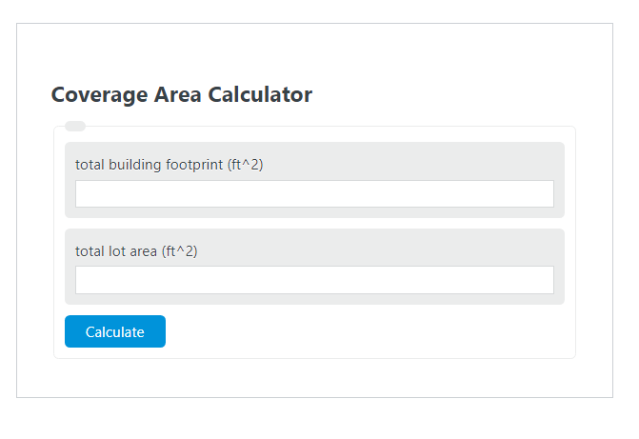The width and height of the screenshot is (639, 439).
Task: Click the first word "total" in footprint label
Action: tap(90, 165)
